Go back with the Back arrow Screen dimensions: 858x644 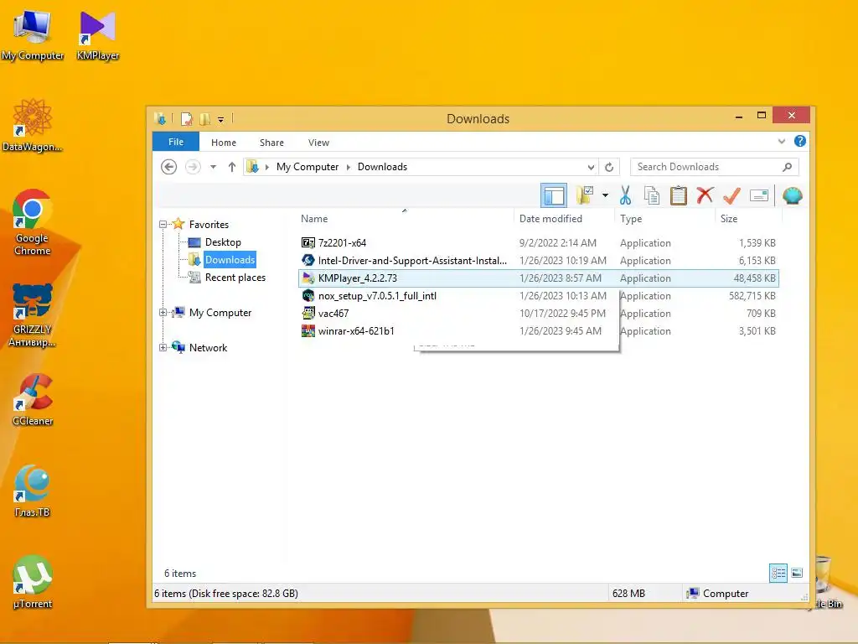click(x=168, y=167)
